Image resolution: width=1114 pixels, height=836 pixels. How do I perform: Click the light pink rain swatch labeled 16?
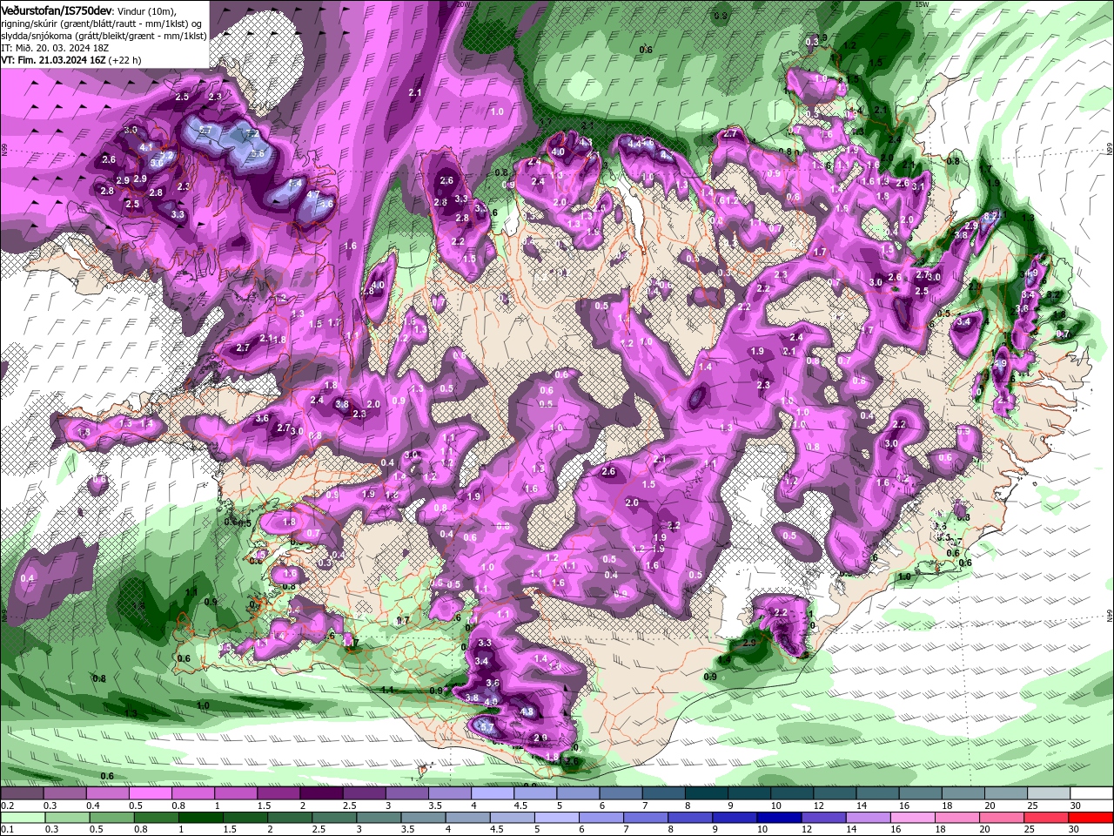(912, 819)
